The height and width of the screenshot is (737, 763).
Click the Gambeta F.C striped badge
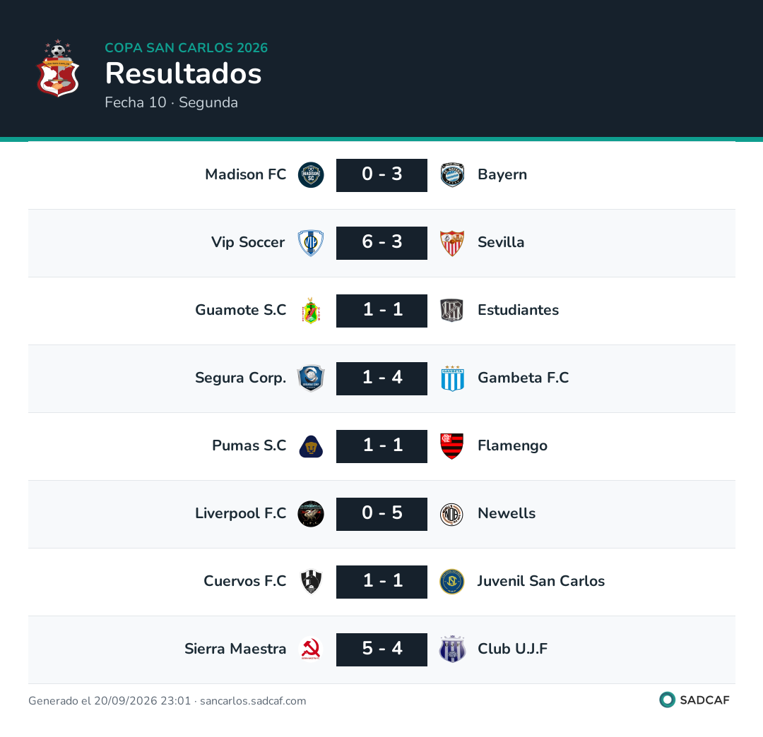453,378
